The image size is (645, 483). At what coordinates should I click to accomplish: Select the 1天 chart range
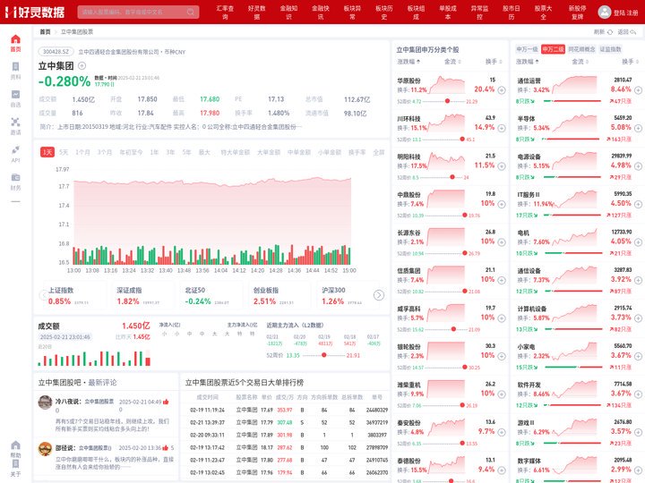click(47, 152)
